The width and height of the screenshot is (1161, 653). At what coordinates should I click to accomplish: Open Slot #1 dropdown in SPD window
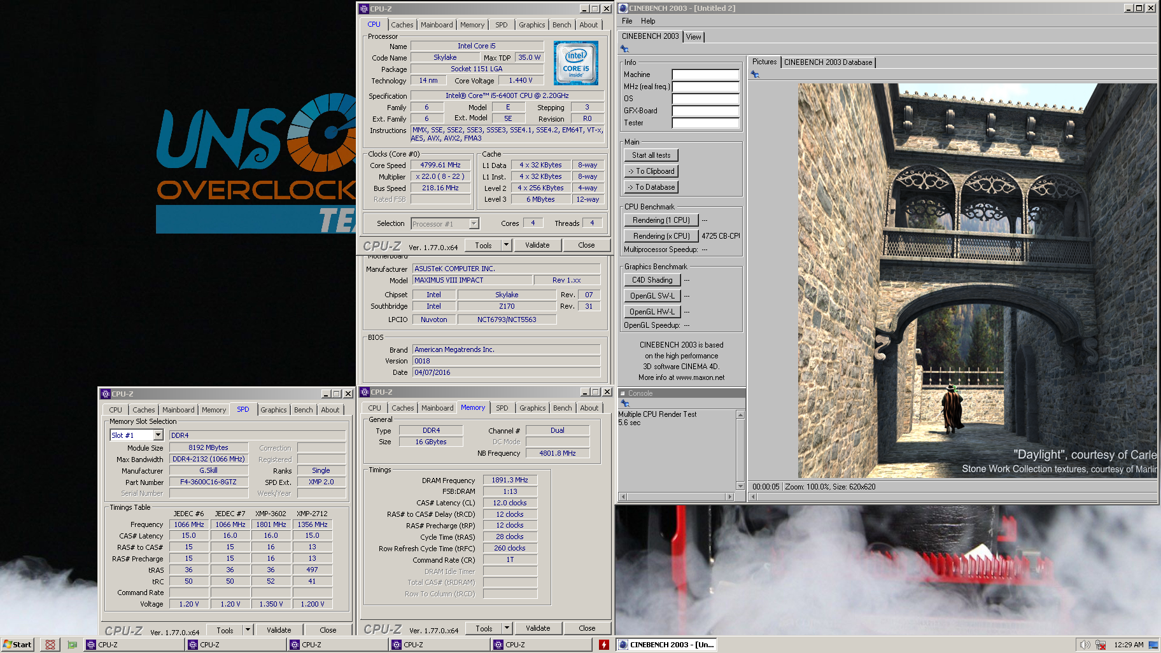click(158, 435)
